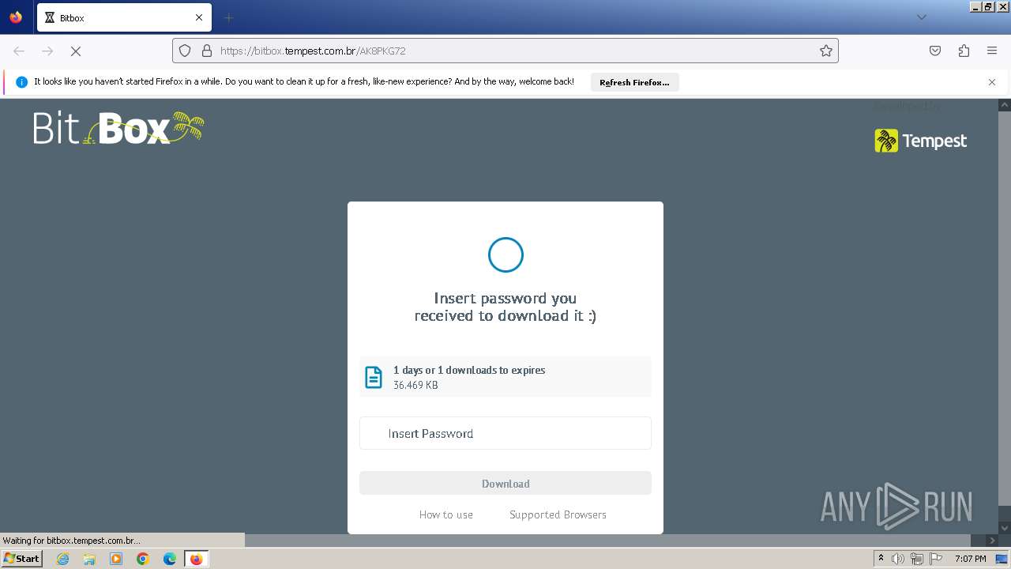Click the Refresh Firefox button

tap(634, 82)
